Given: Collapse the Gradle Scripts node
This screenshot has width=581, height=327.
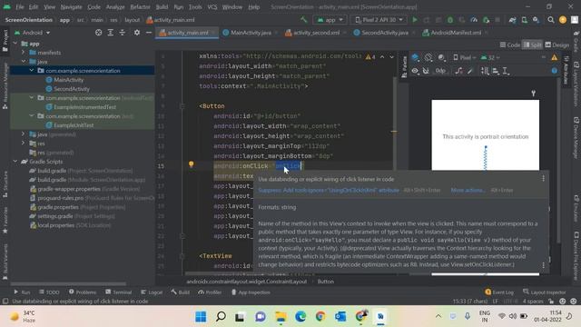Looking at the screenshot, I should coord(15,162).
